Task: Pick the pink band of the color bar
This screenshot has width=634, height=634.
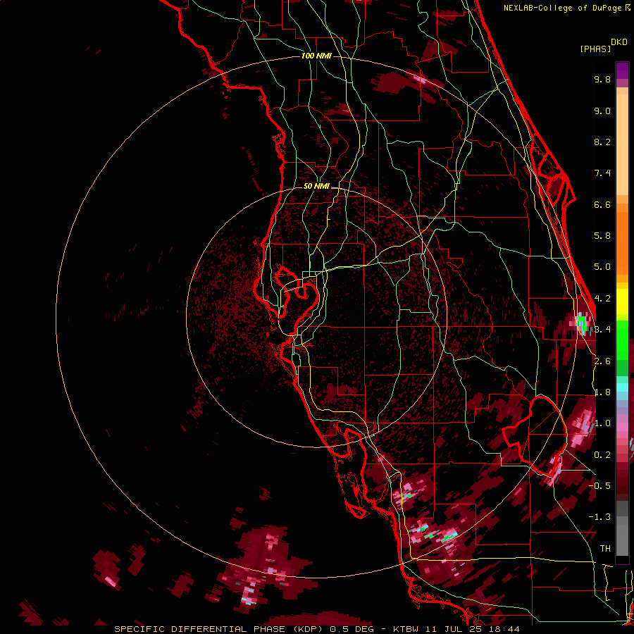Action: (622, 427)
